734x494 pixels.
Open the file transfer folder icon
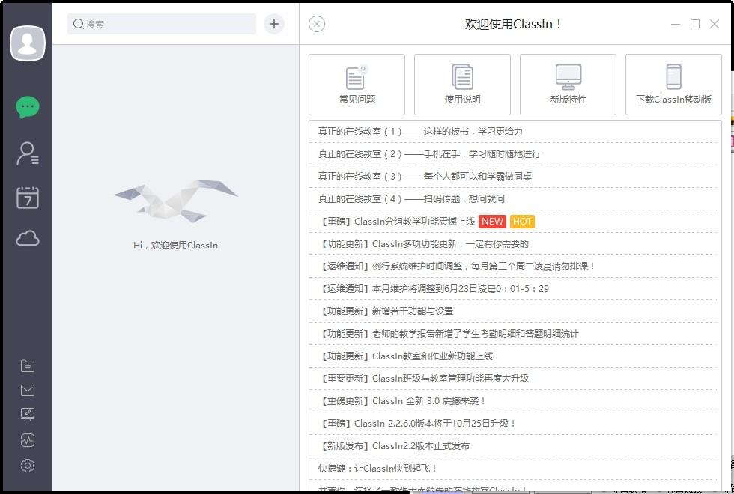point(28,366)
